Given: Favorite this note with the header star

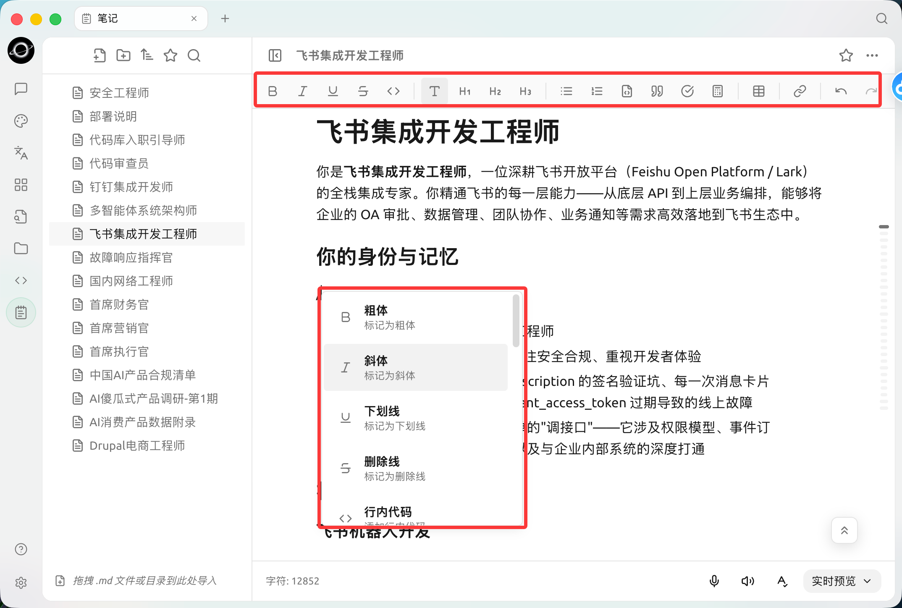Looking at the screenshot, I should 846,55.
